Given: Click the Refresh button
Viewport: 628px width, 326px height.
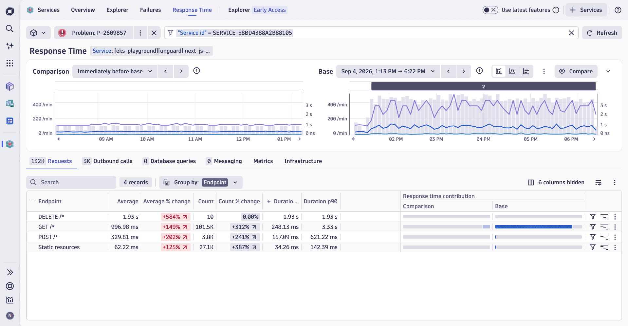Looking at the screenshot, I should coord(602,33).
